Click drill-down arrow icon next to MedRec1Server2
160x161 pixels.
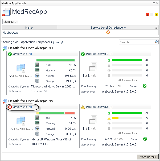(x=111, y=107)
